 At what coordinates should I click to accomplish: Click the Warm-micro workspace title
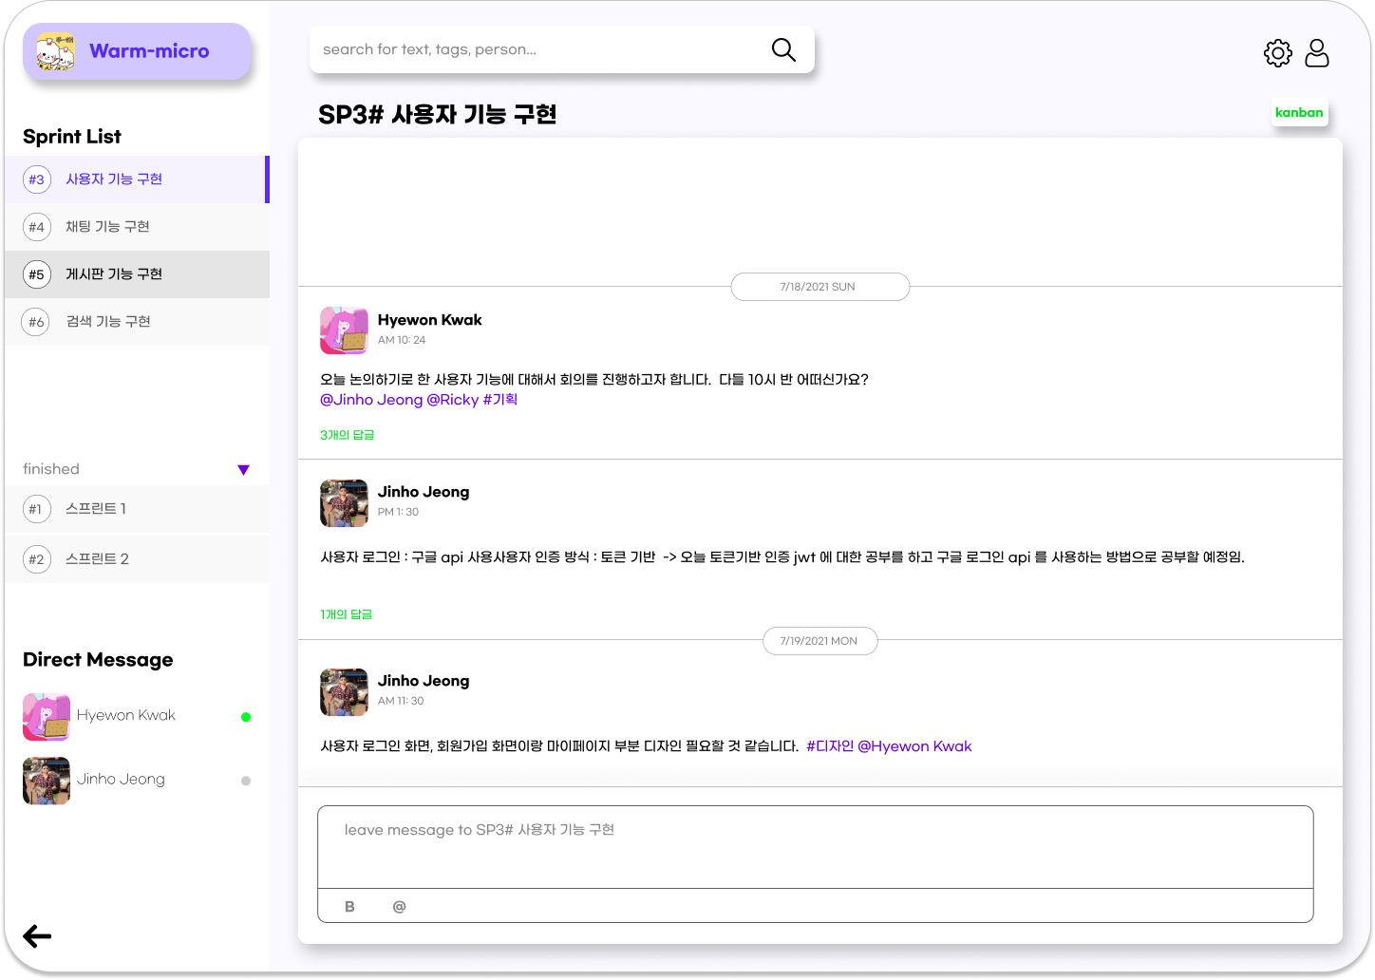pos(149,51)
